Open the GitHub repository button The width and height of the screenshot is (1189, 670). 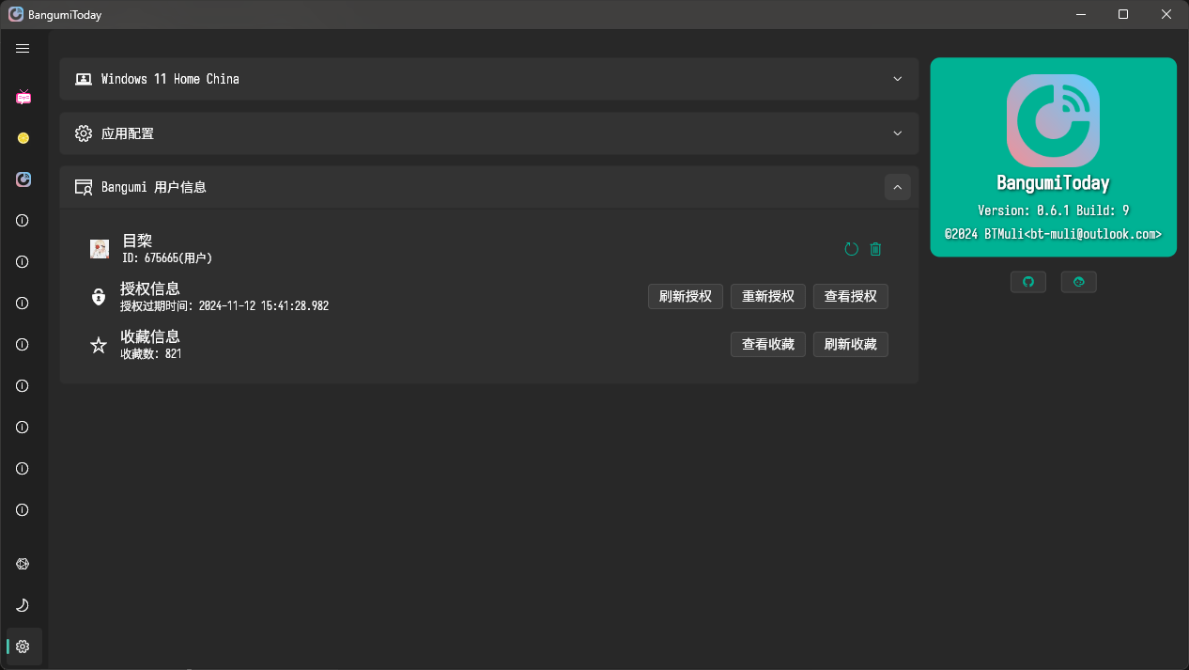[1028, 282]
